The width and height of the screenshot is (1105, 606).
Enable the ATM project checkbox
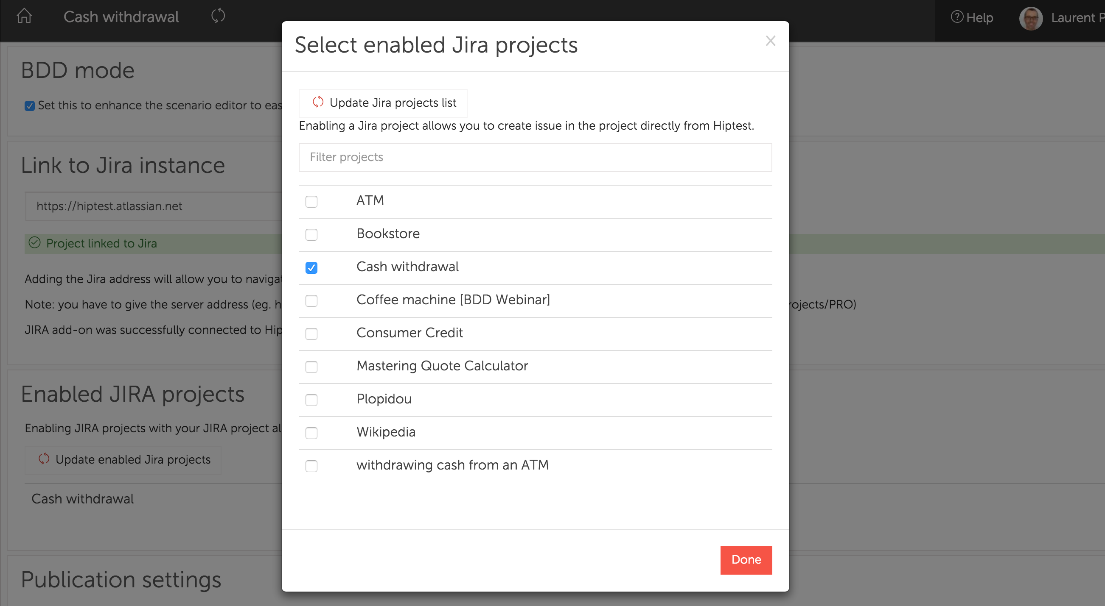pyautogui.click(x=311, y=201)
